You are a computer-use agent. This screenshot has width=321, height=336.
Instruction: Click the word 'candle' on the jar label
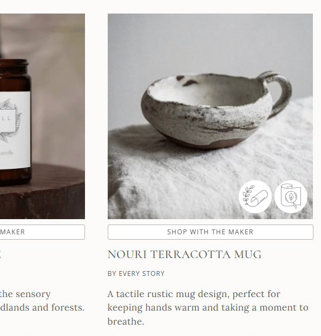[6, 153]
